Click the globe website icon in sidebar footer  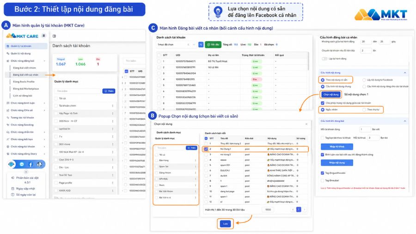(39, 165)
